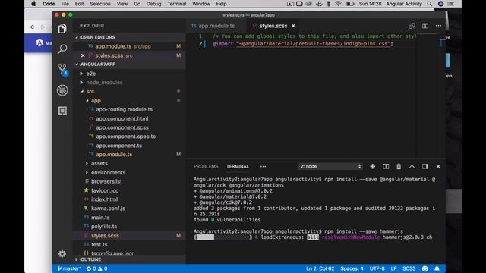This screenshot has width=486, height=273.
Task: Collapse the OPEN EDITORS section
Action: tap(98, 37)
